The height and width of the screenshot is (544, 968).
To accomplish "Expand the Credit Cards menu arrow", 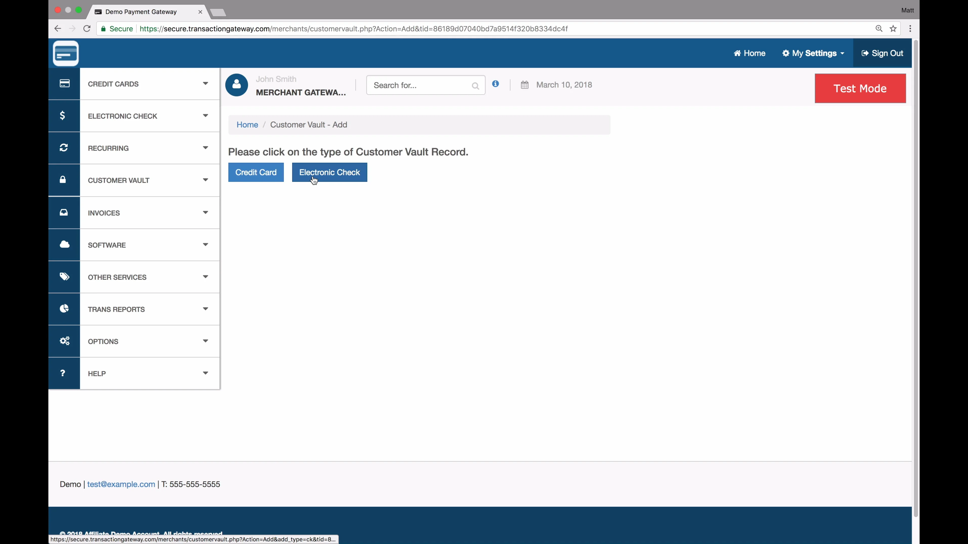I will [x=205, y=83].
